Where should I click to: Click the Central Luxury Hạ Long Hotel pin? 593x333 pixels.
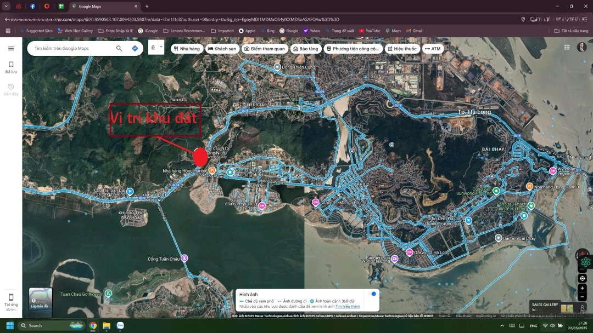pyautogui.click(x=230, y=172)
